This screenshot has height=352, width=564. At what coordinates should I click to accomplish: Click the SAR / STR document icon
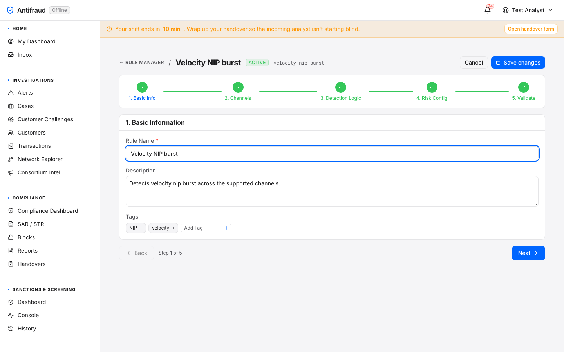pos(11,224)
